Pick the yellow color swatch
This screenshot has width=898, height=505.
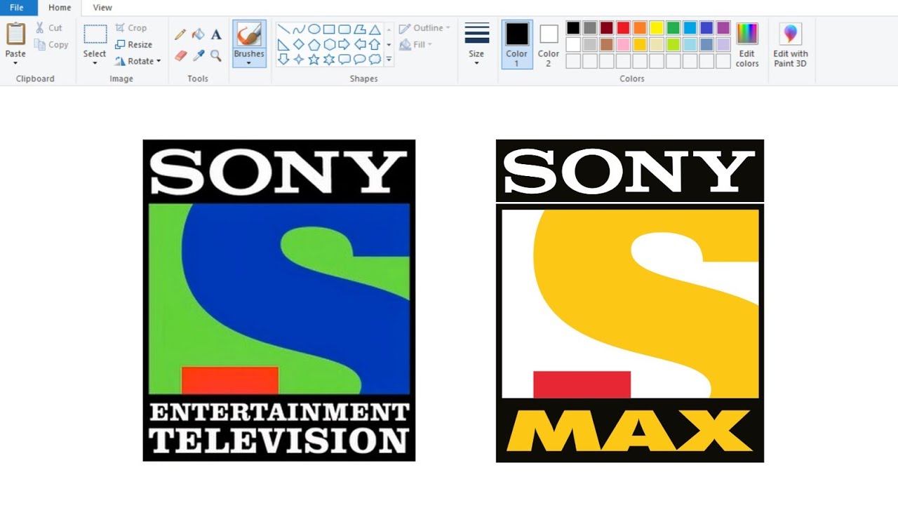coord(657,28)
